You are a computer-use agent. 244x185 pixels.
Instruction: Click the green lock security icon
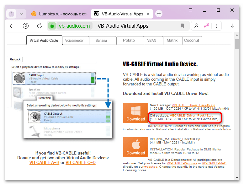coord(52,26)
